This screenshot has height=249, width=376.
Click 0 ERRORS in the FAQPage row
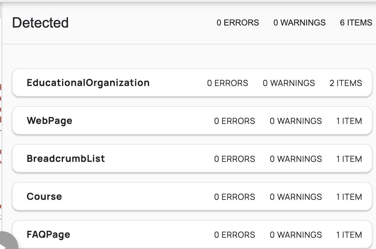pyautogui.click(x=235, y=235)
